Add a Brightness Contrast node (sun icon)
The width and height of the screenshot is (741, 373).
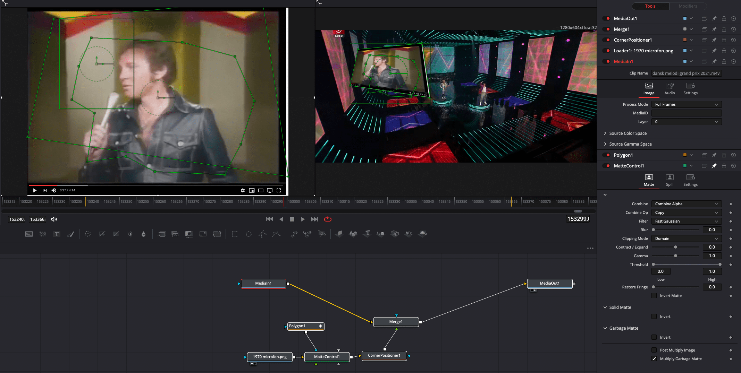click(130, 234)
